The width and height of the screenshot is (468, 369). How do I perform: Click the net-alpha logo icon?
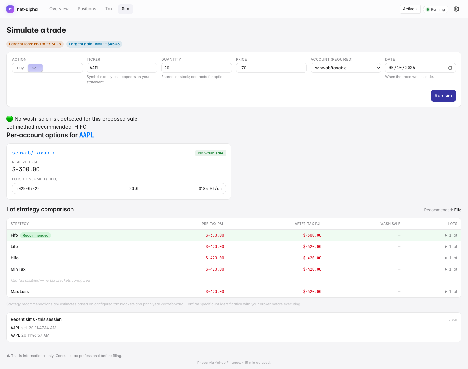(10, 9)
